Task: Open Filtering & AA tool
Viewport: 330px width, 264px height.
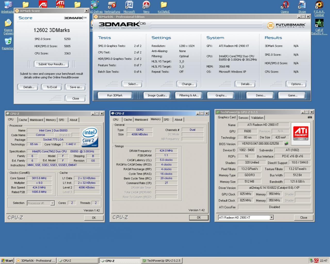Action: coord(189,95)
